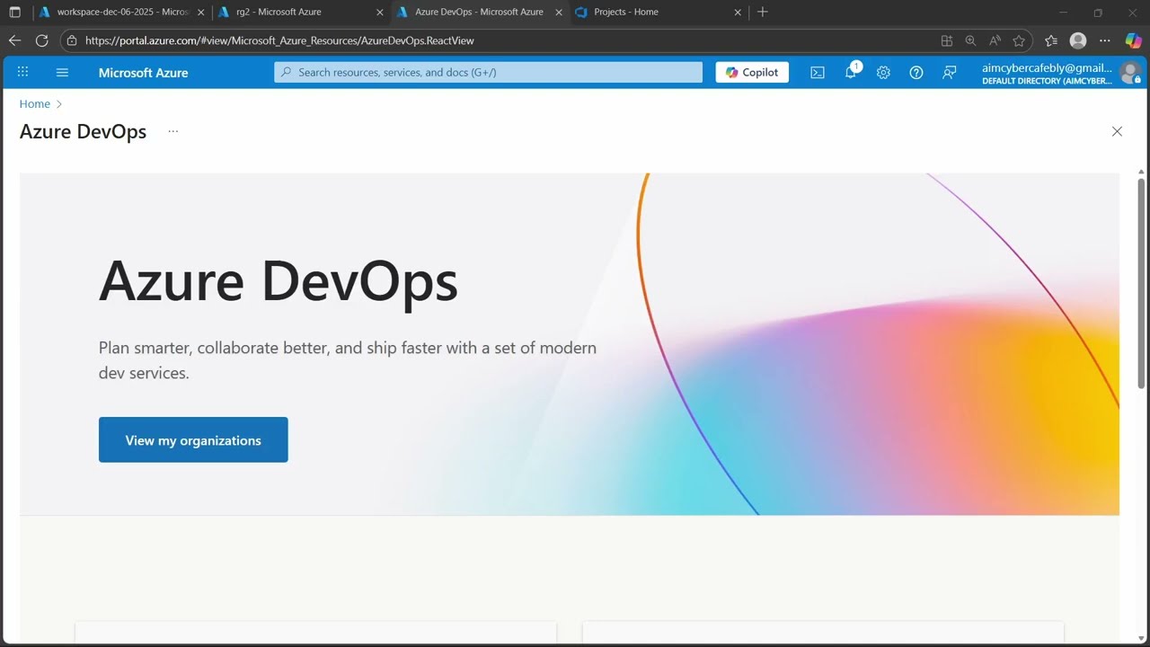Click the split screen apps icon

coord(946,40)
